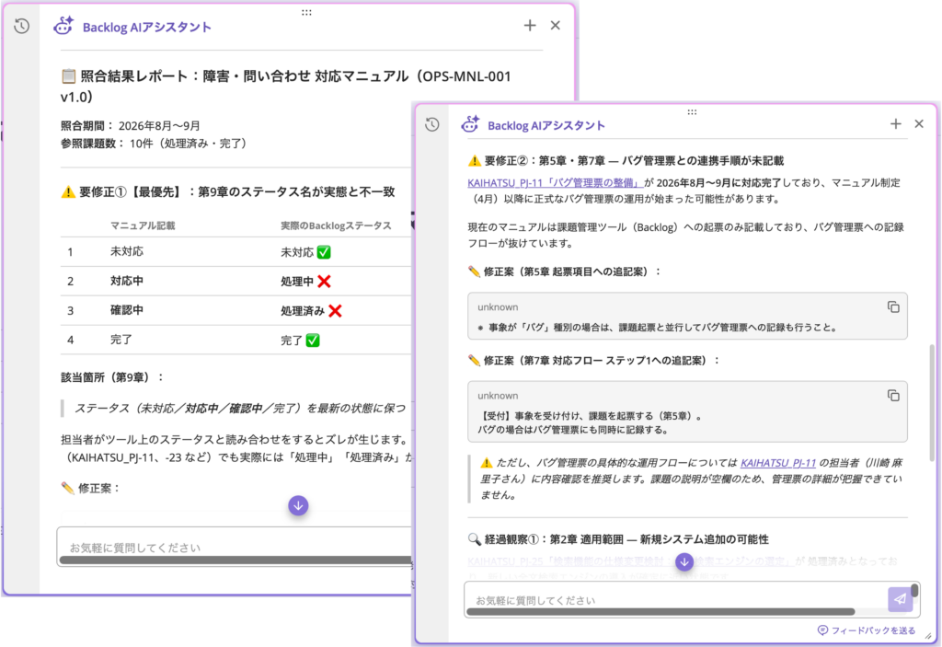Viewport: 942px width, 647px height.
Task: Jump to latest message in front window
Action: [x=684, y=562]
